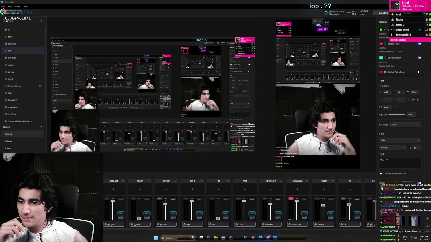Click the globe icon of the tts layer
Viewport: 431px width, 242px height.
point(5,30)
